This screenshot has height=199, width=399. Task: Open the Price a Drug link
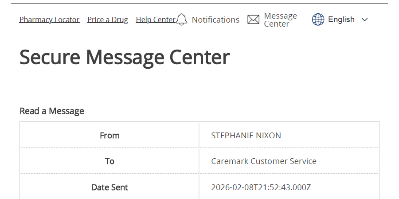coord(108,20)
